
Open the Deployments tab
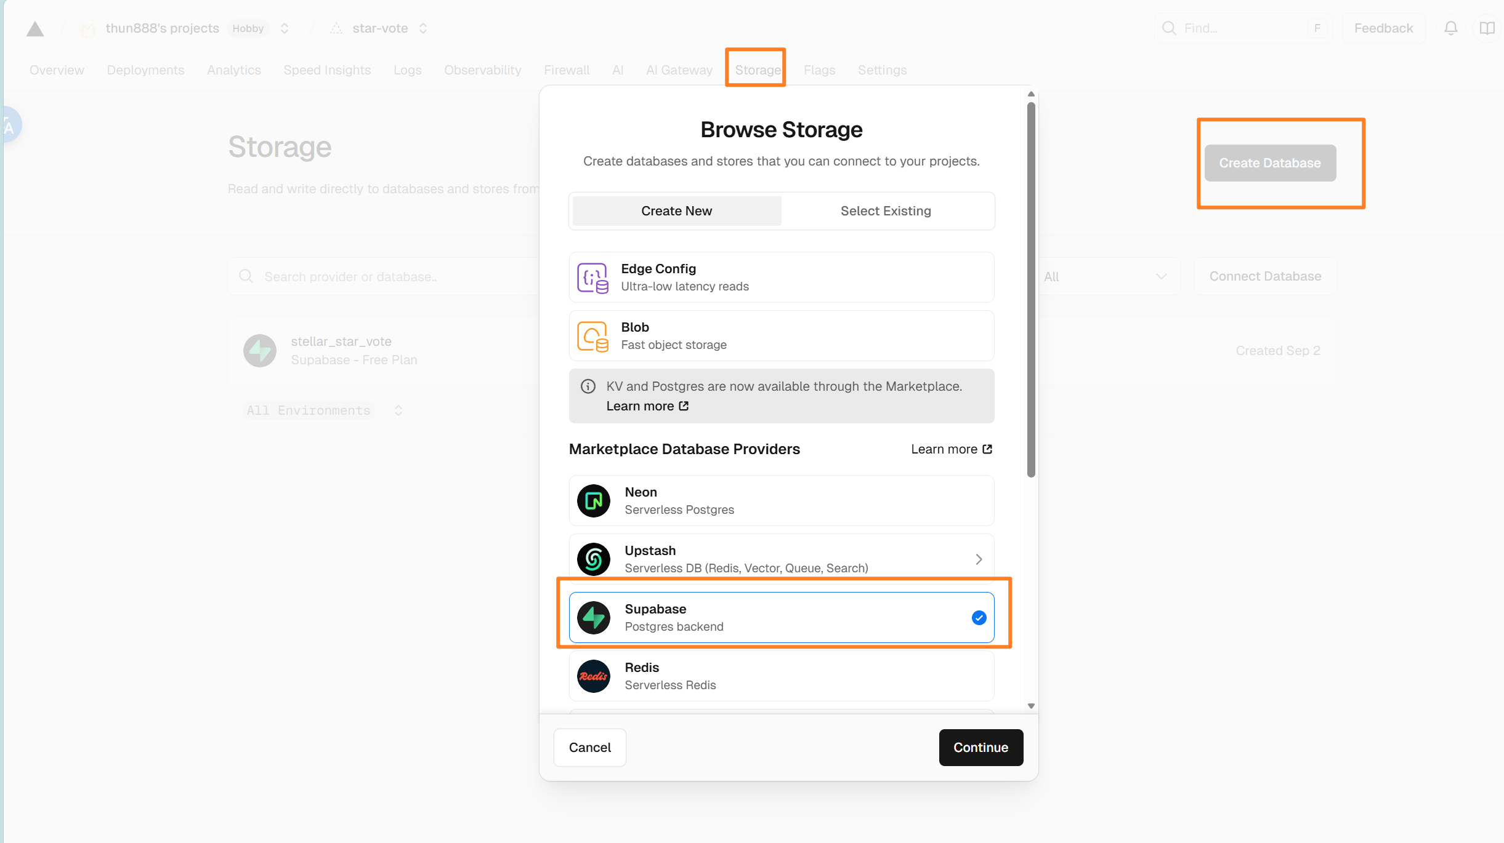click(145, 70)
